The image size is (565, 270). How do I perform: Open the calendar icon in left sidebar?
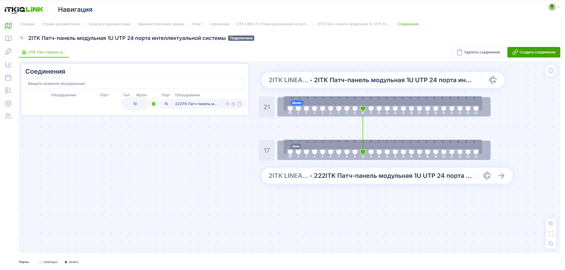(x=8, y=77)
